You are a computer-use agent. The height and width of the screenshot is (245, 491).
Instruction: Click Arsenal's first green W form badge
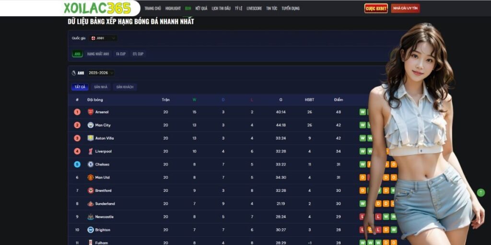pyautogui.click(x=362, y=112)
